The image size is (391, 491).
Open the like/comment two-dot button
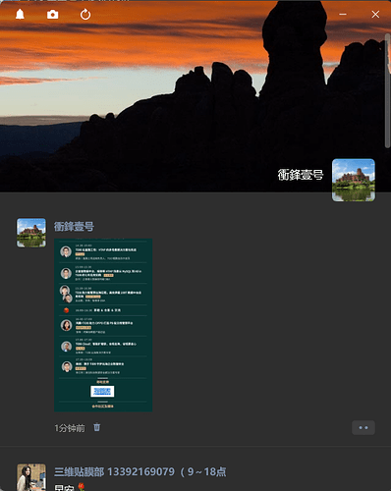363,427
